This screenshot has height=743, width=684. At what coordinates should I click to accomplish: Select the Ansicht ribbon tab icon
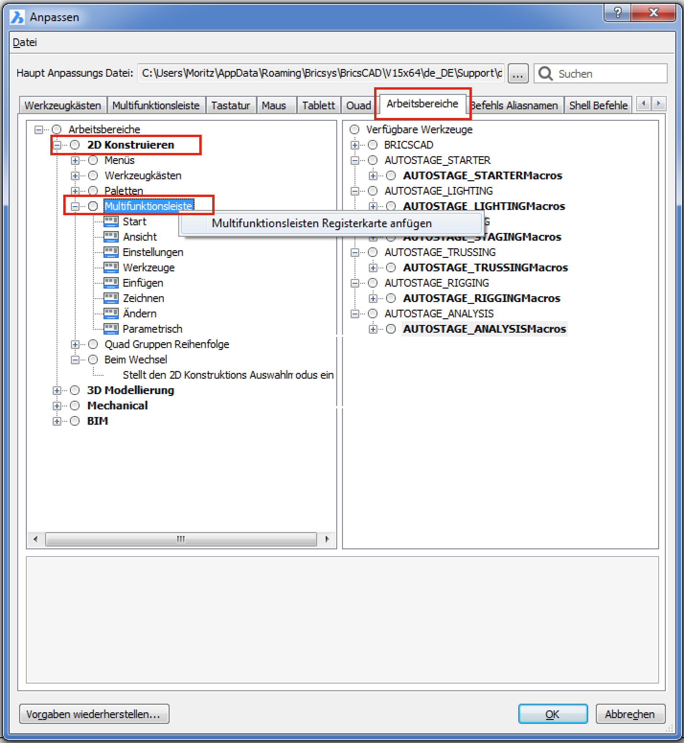(x=111, y=236)
